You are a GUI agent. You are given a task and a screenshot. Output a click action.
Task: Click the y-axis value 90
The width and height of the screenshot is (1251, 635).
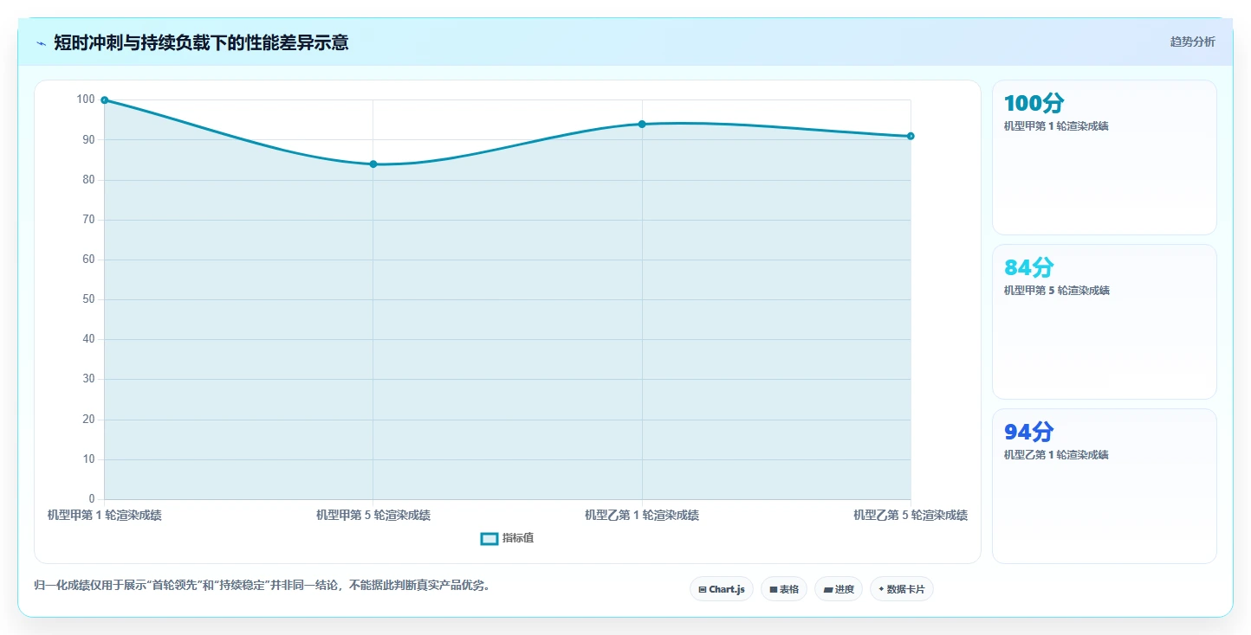tap(88, 139)
